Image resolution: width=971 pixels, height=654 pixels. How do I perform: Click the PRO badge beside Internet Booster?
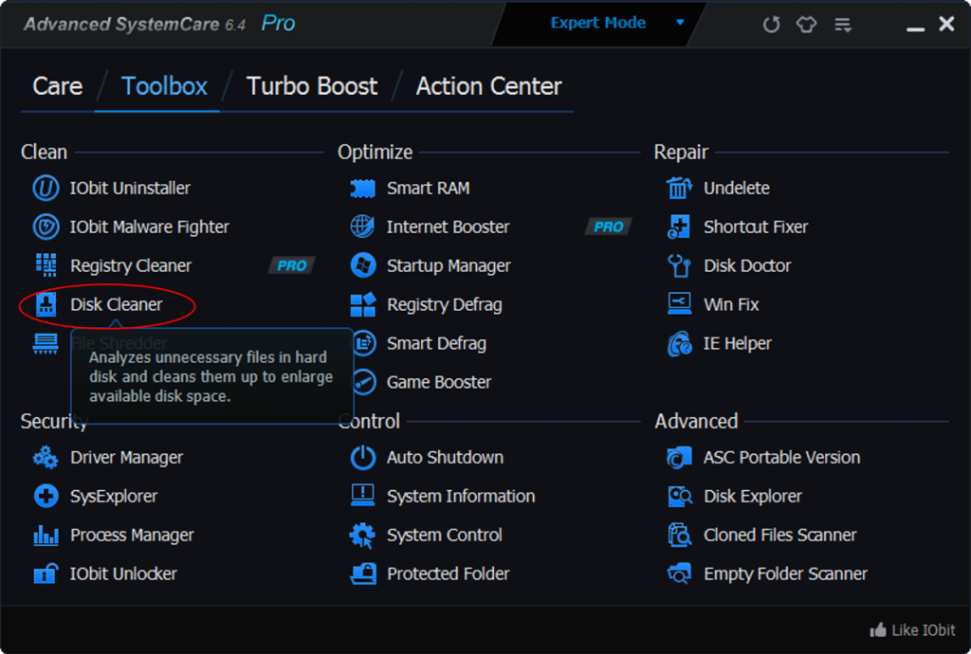pos(608,227)
